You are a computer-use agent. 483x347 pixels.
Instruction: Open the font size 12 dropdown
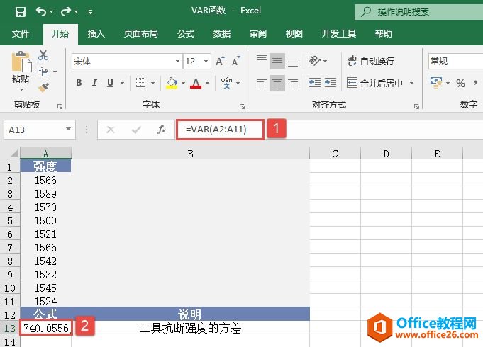[206, 61]
